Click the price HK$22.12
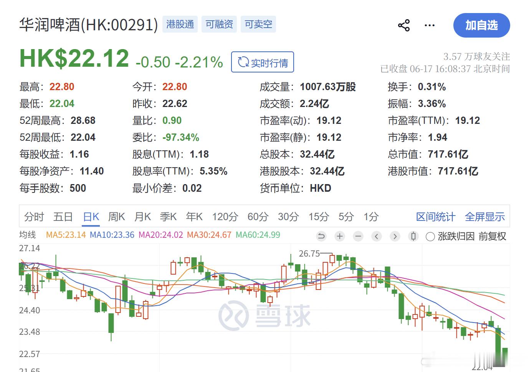529x372 pixels. (x=74, y=58)
